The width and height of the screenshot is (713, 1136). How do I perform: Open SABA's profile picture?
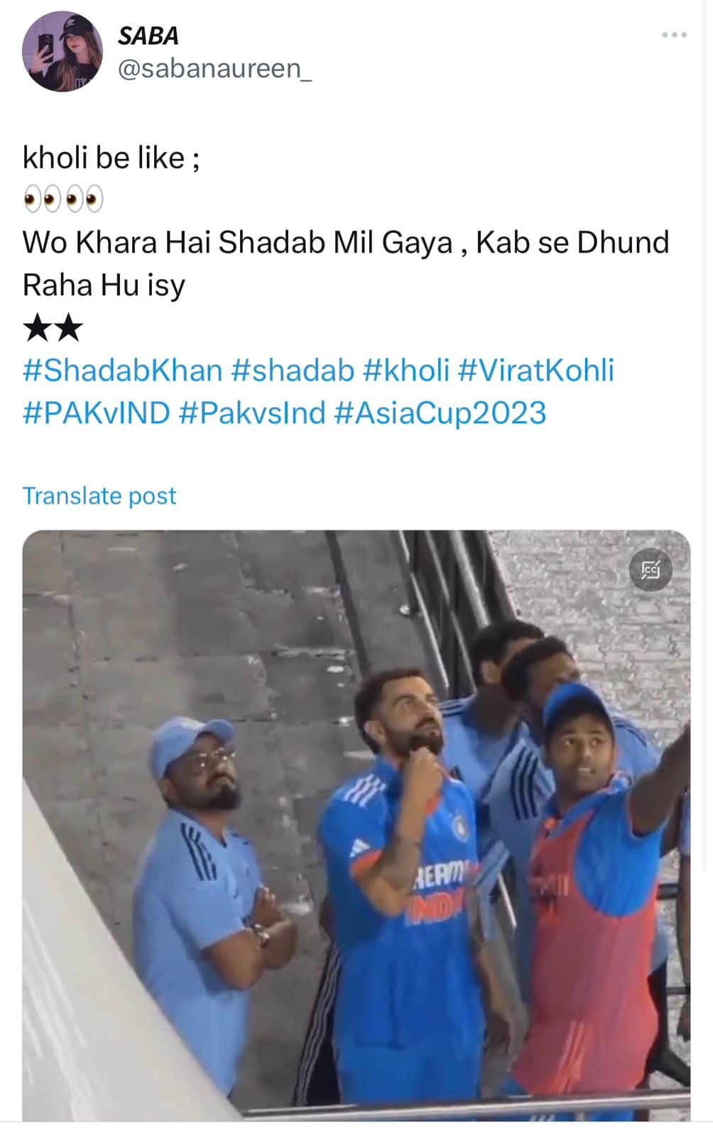pyautogui.click(x=62, y=52)
